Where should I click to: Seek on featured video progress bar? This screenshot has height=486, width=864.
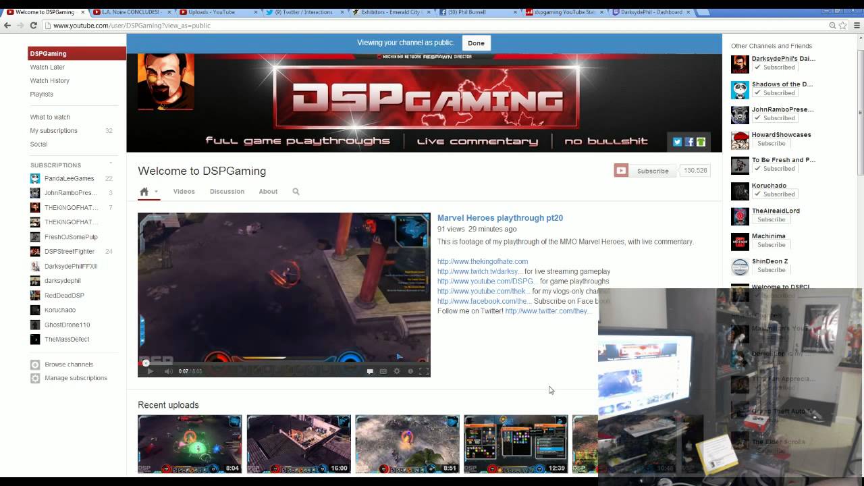(283, 362)
